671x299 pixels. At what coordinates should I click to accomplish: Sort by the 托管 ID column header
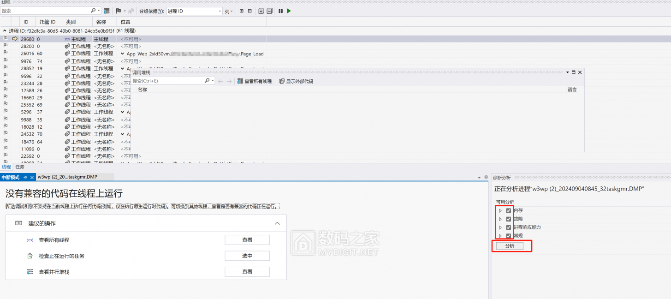48,22
